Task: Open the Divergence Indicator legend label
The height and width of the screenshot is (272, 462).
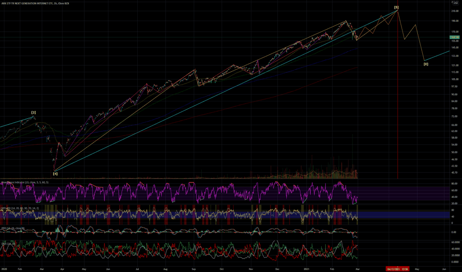Action: 25,182
